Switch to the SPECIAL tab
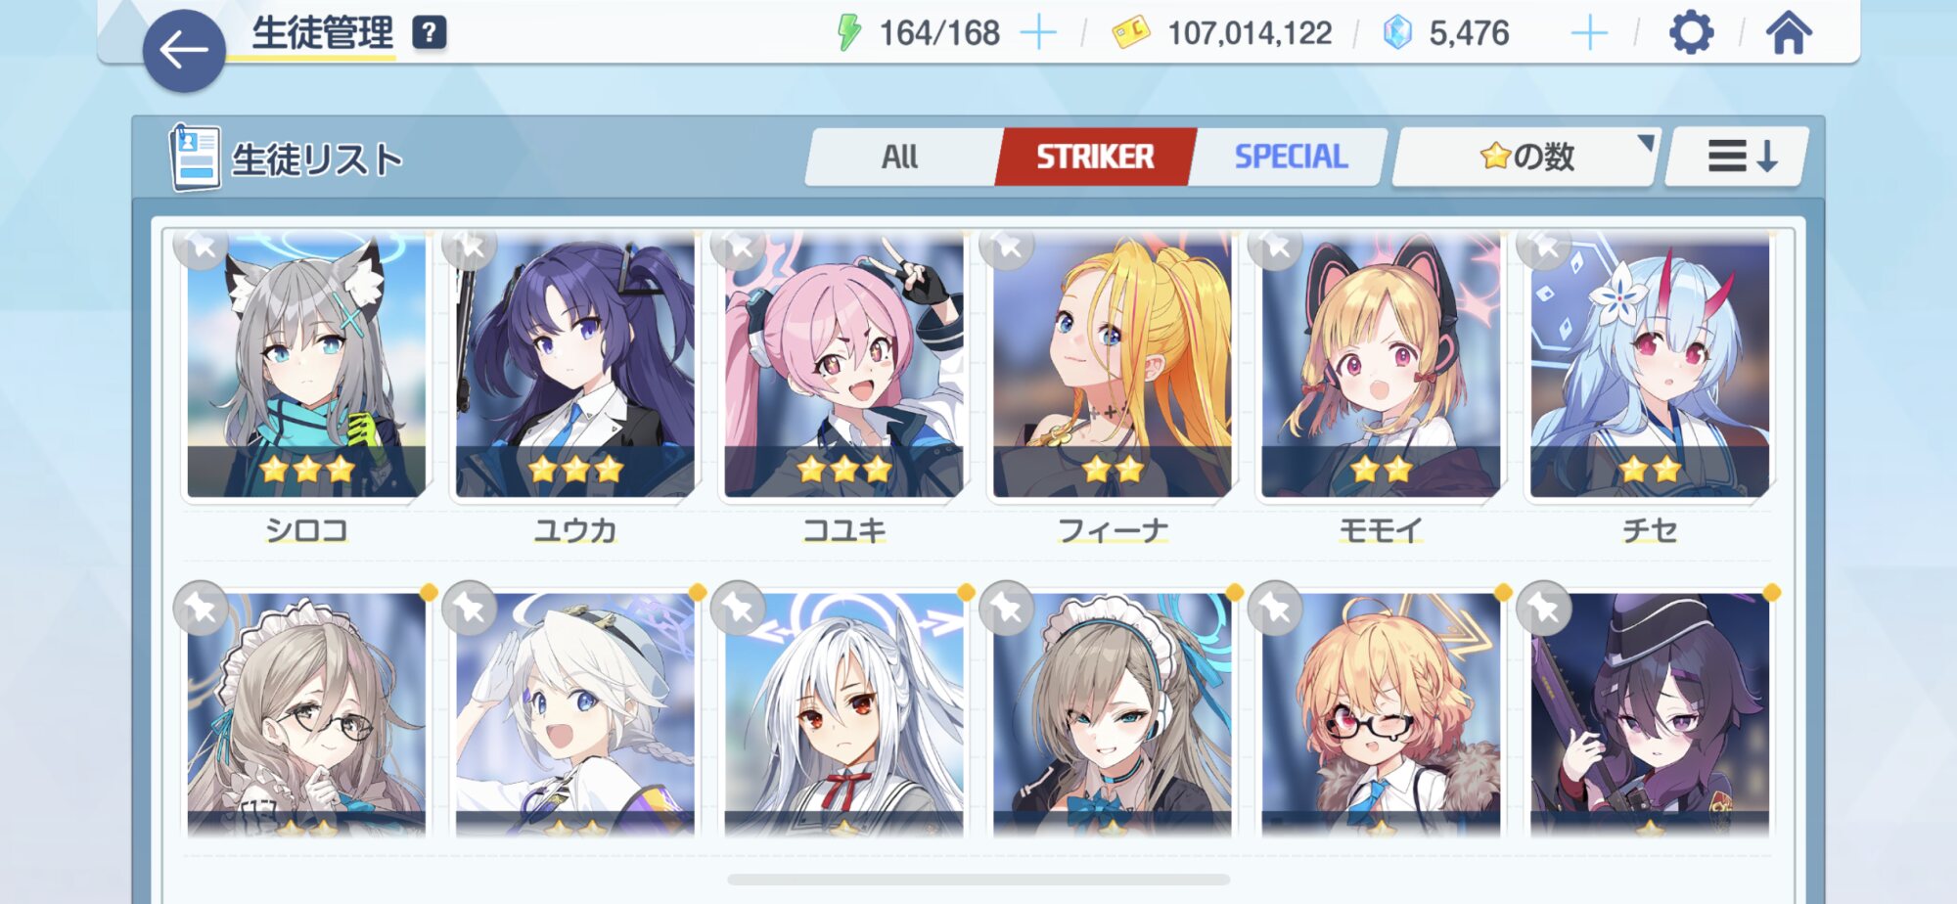Image resolution: width=1957 pixels, height=904 pixels. point(1291,157)
